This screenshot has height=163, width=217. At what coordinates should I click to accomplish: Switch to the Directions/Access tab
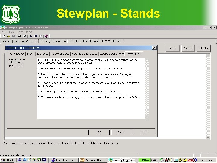pyautogui.click(x=26, y=41)
